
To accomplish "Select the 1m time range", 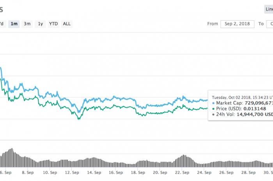I will click(14, 24).
